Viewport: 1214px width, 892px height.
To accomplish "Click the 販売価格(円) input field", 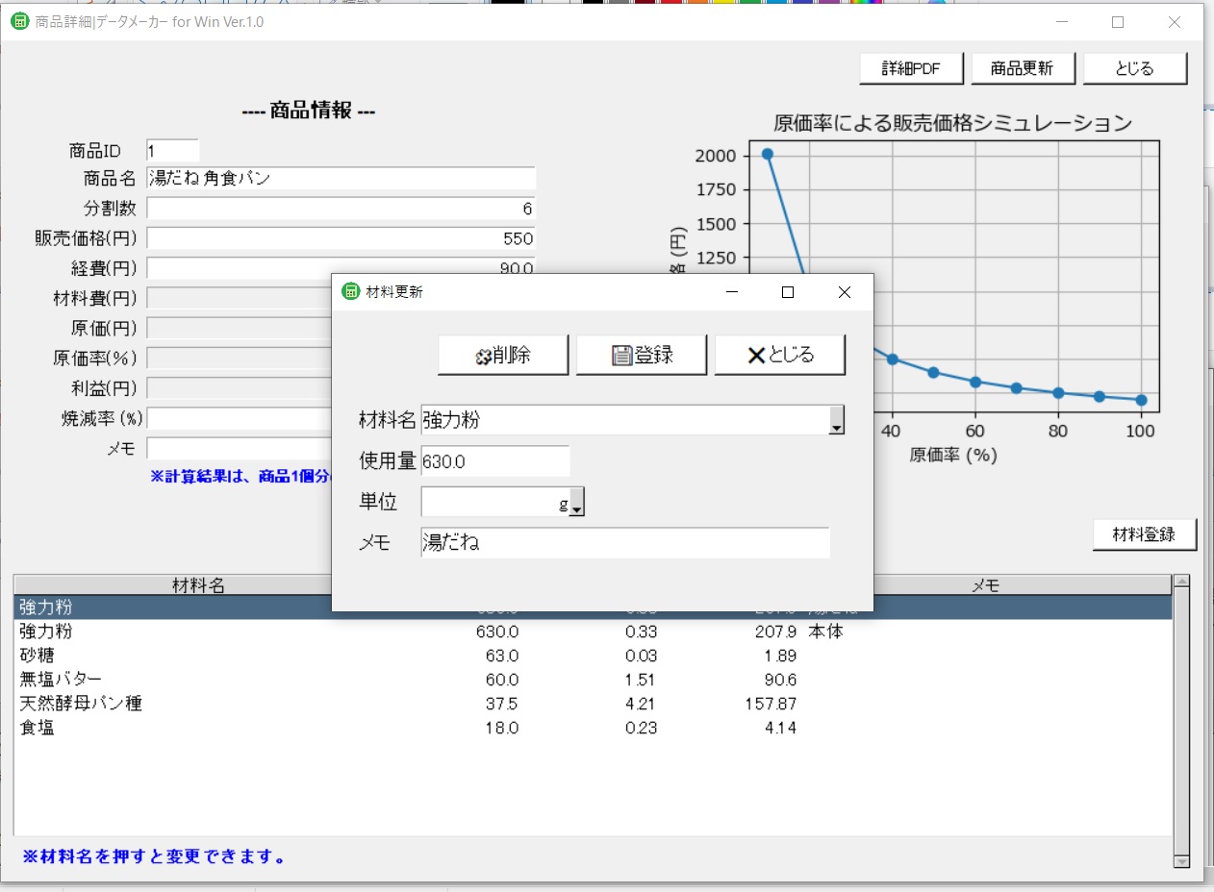I will click(341, 238).
